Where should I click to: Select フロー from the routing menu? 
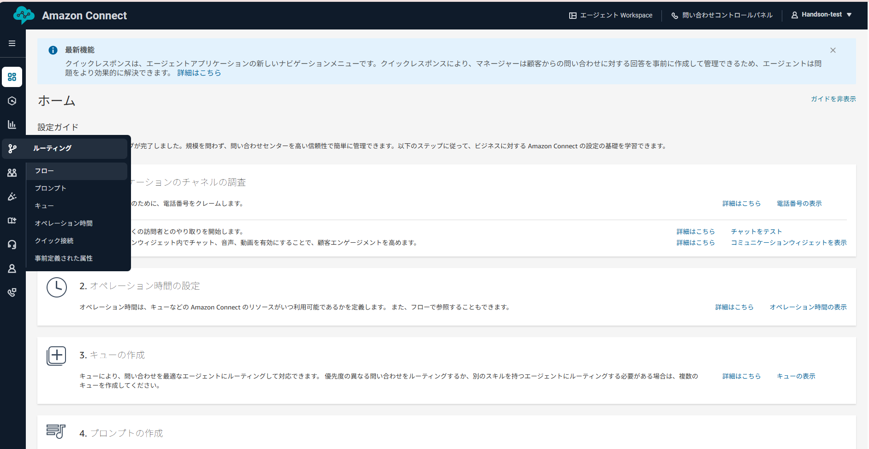click(44, 171)
